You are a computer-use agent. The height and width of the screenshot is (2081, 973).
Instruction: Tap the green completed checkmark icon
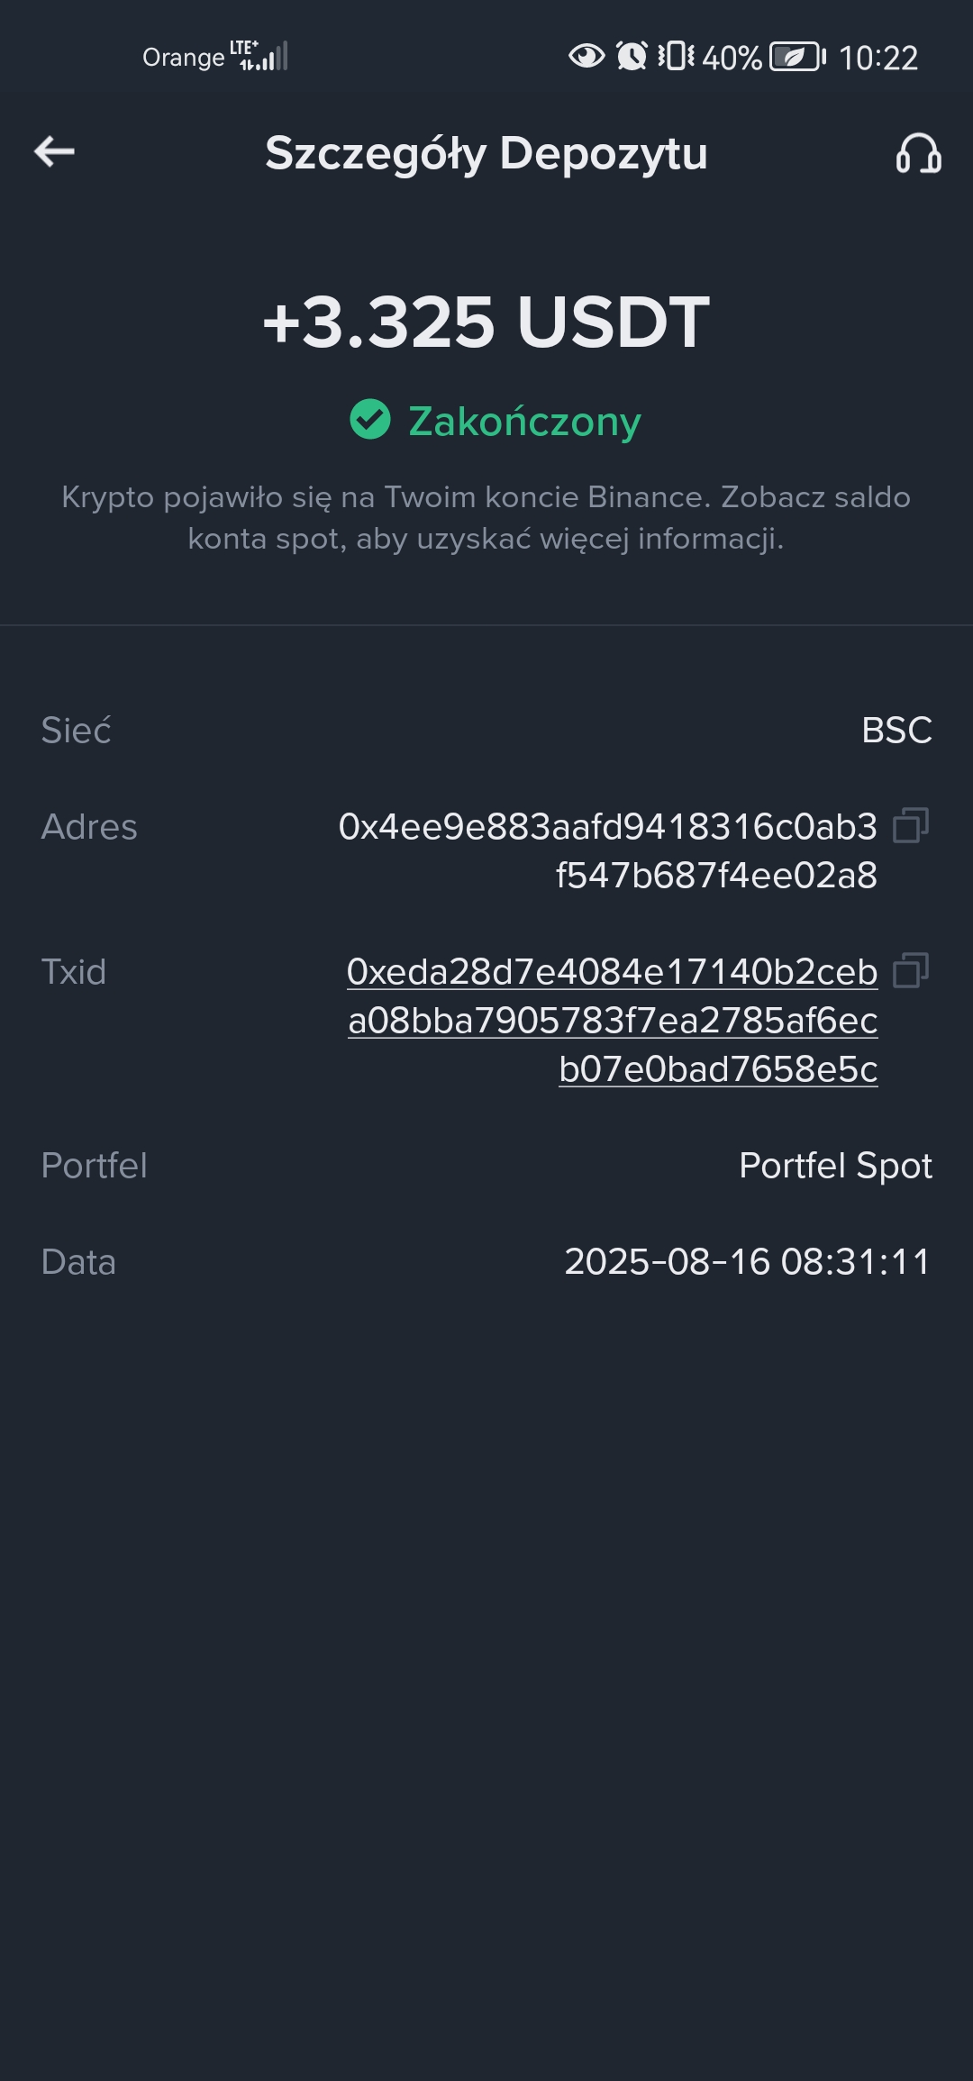(370, 419)
